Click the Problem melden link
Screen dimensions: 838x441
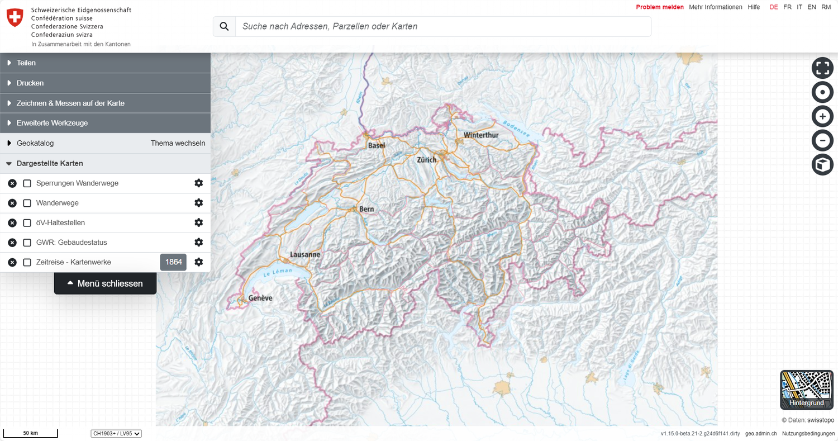point(659,7)
